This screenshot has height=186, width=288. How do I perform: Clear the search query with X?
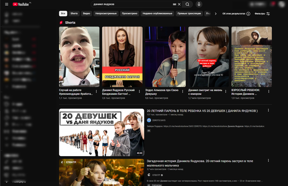pyautogui.click(x=179, y=4)
